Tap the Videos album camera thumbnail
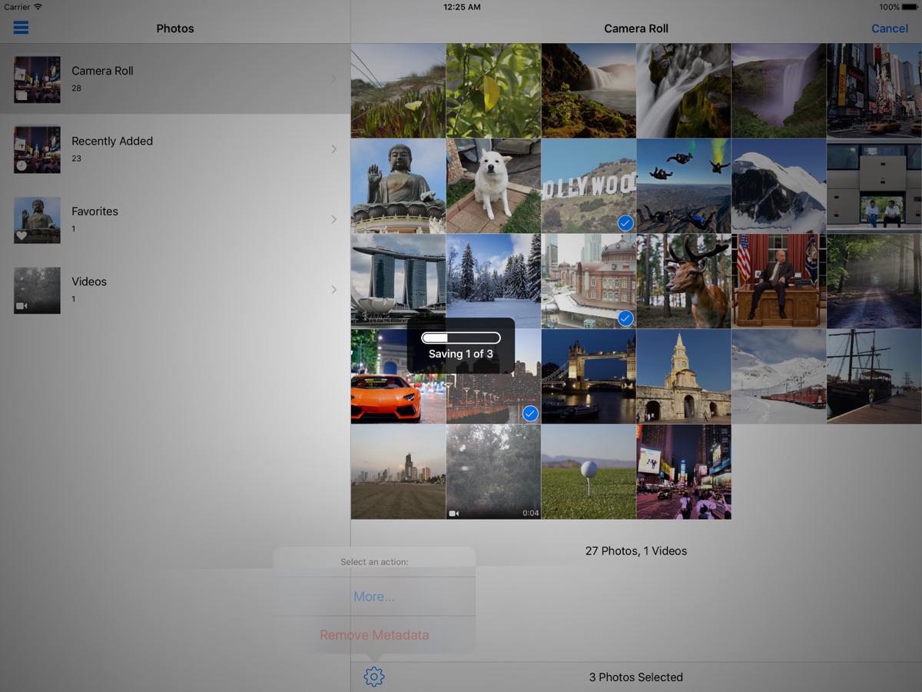 (37, 290)
